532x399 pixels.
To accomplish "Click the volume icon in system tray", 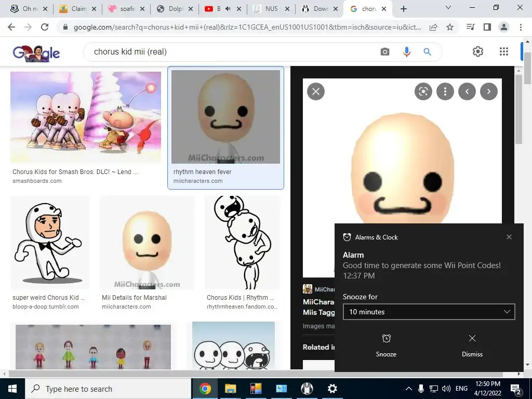I will (446, 389).
